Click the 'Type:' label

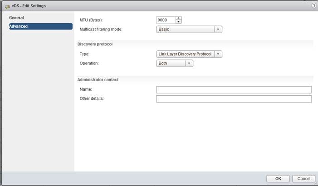tap(84, 54)
